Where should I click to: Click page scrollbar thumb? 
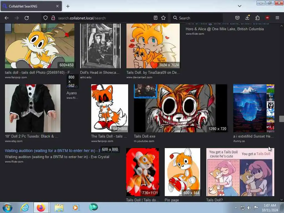coord(282,119)
